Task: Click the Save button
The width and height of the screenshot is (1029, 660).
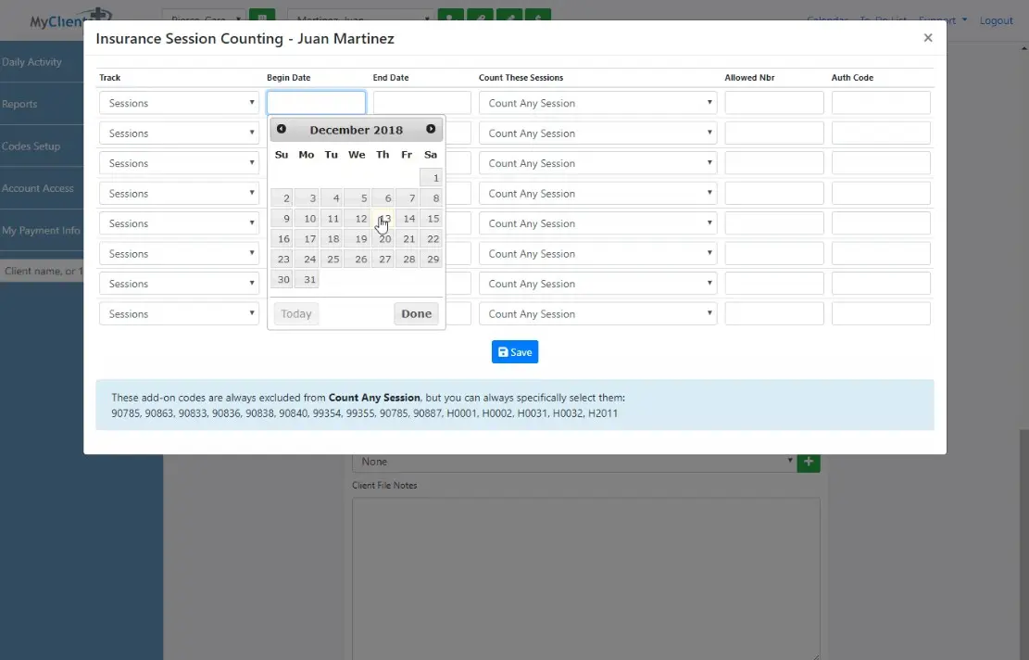Action: point(515,351)
